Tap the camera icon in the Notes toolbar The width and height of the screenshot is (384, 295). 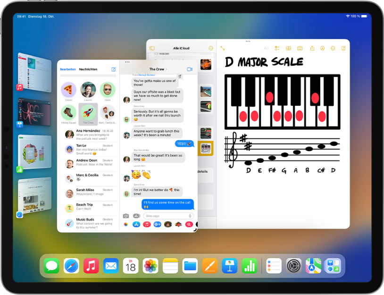click(x=300, y=49)
